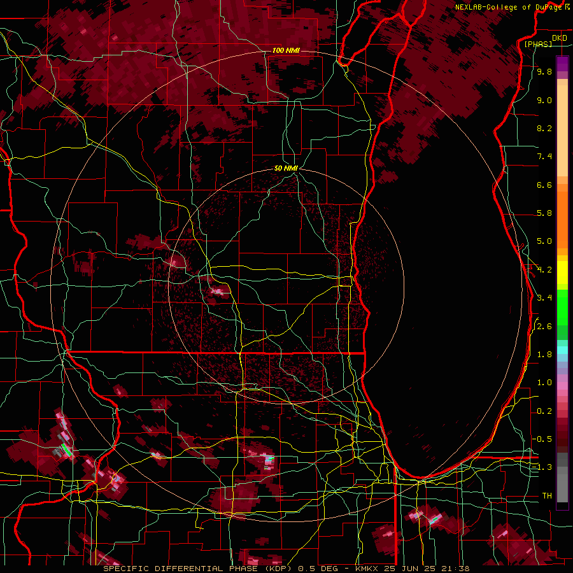Click the DKD label above color scale
The width and height of the screenshot is (573, 573).
point(559,38)
